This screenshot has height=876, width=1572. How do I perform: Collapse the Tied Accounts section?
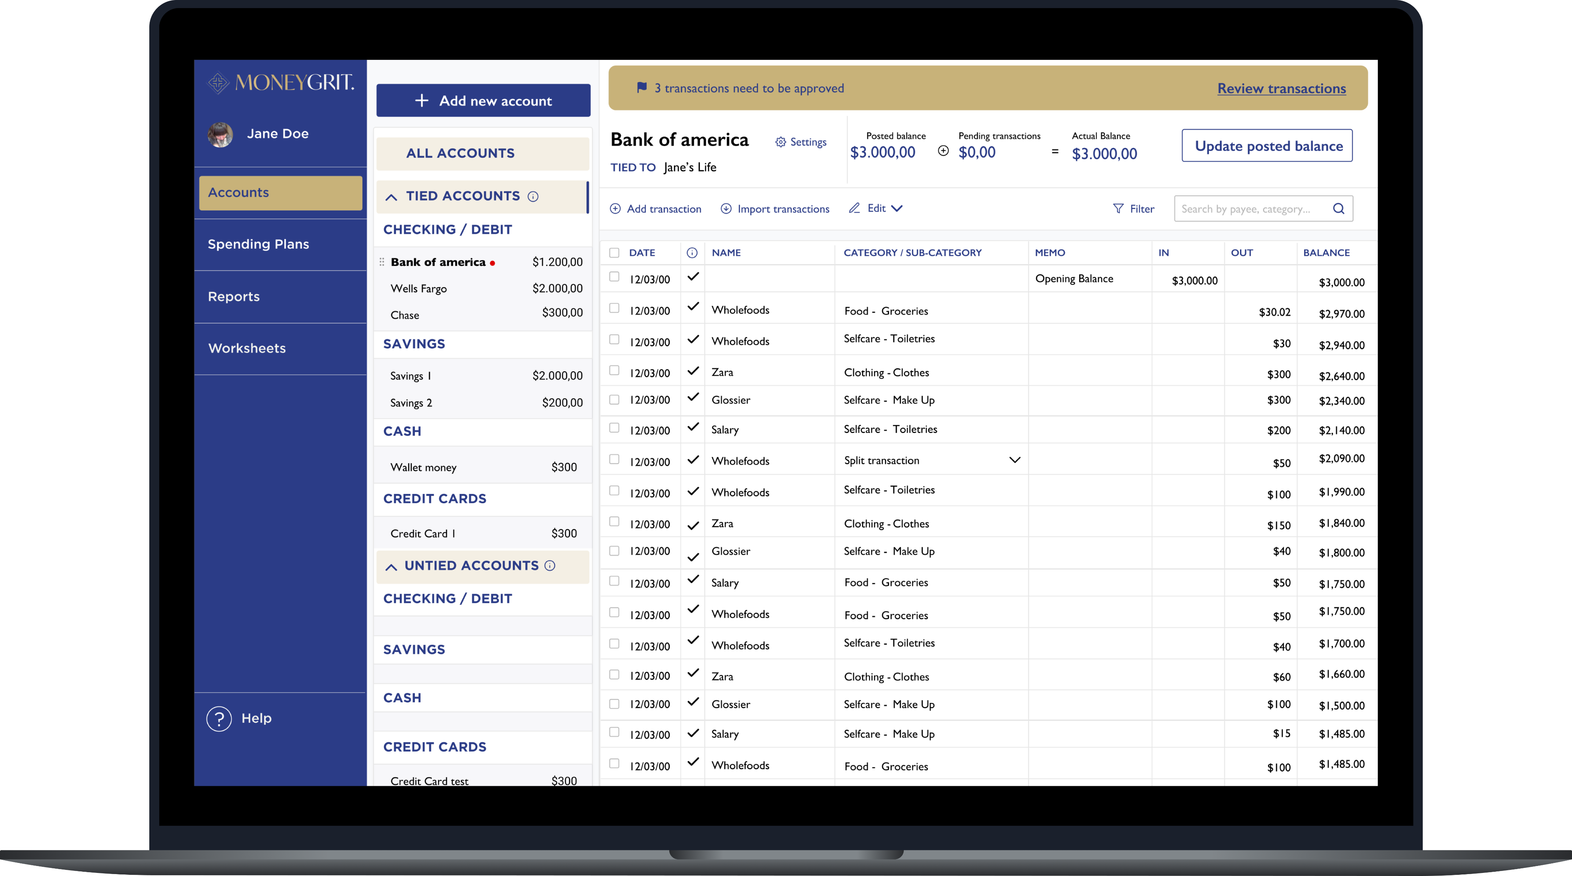click(x=391, y=197)
